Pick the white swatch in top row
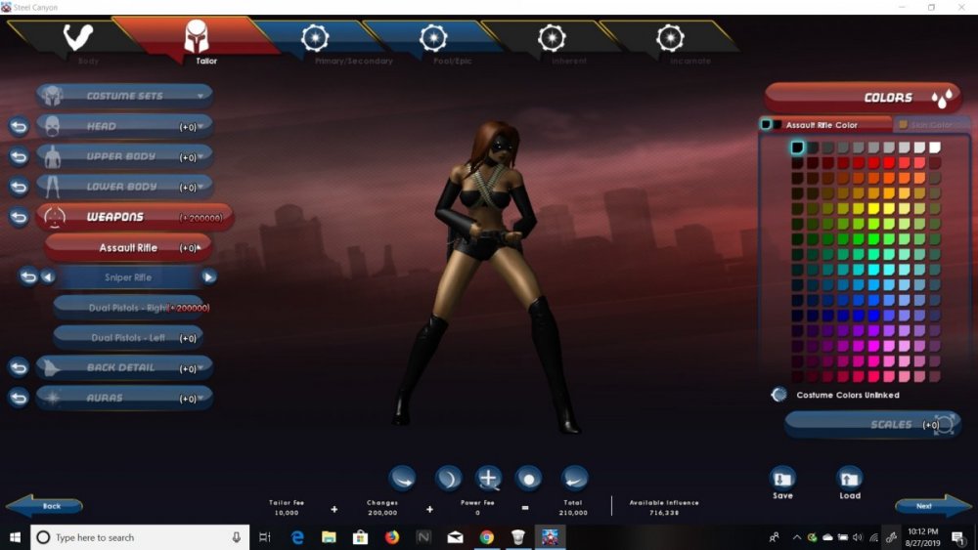978x550 pixels. coord(935,148)
